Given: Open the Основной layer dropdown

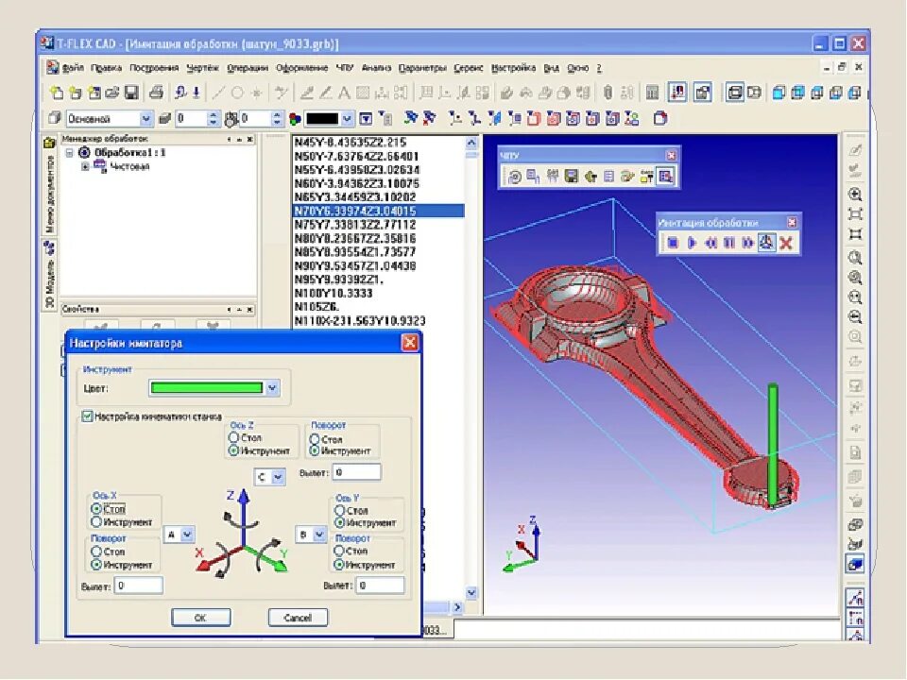Looking at the screenshot, I should coord(146,119).
